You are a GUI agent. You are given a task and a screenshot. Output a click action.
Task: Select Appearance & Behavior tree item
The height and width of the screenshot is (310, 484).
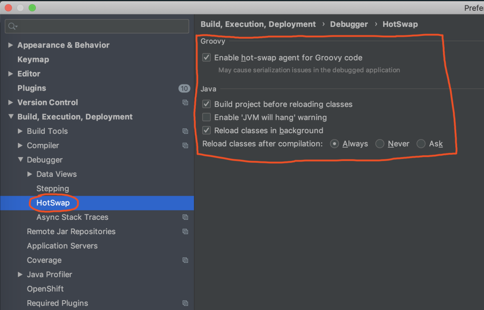coord(63,45)
